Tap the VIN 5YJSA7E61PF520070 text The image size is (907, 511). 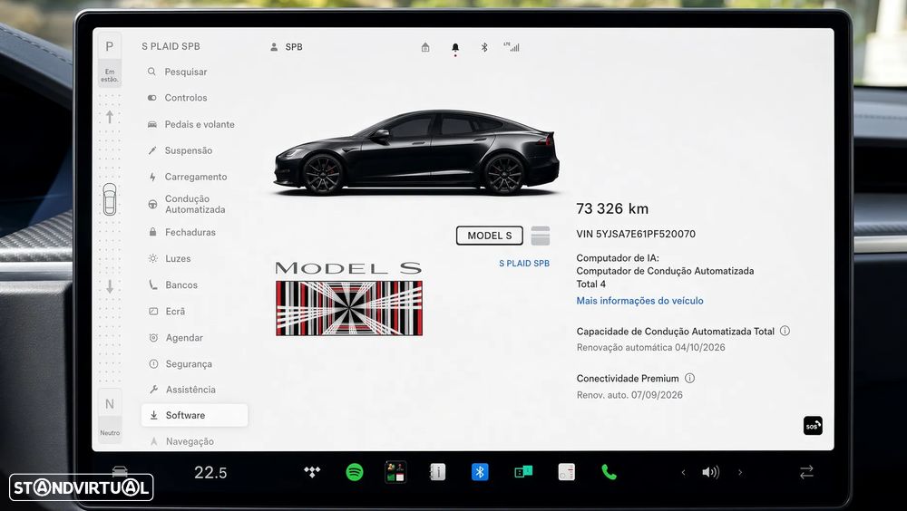(x=636, y=234)
